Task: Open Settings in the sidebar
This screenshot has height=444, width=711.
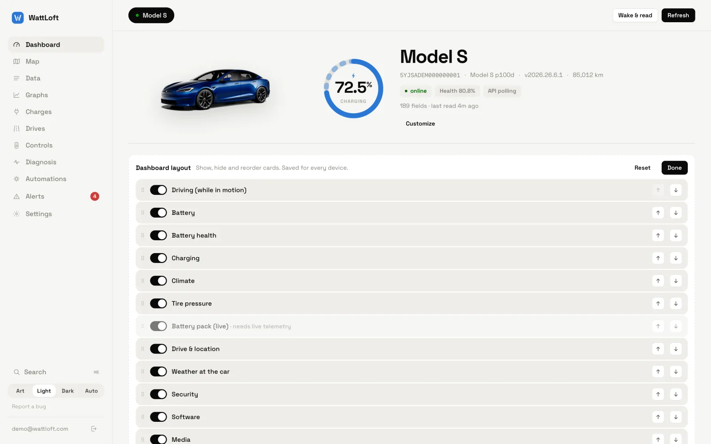Action: tap(56, 214)
